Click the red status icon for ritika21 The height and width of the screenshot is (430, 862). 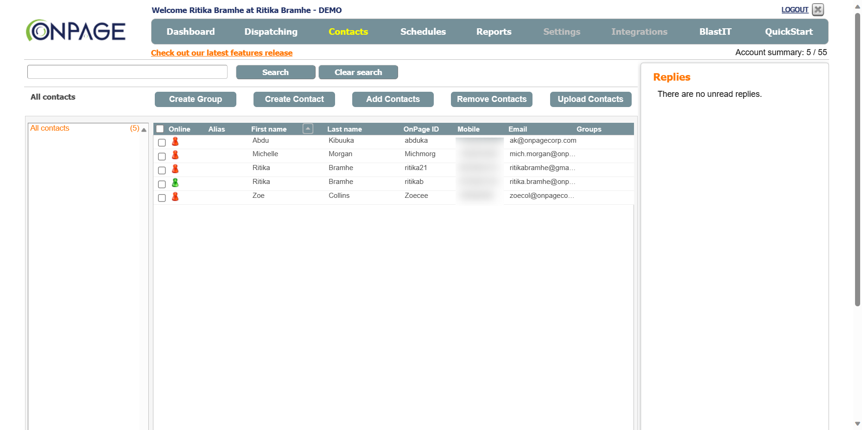tap(175, 169)
